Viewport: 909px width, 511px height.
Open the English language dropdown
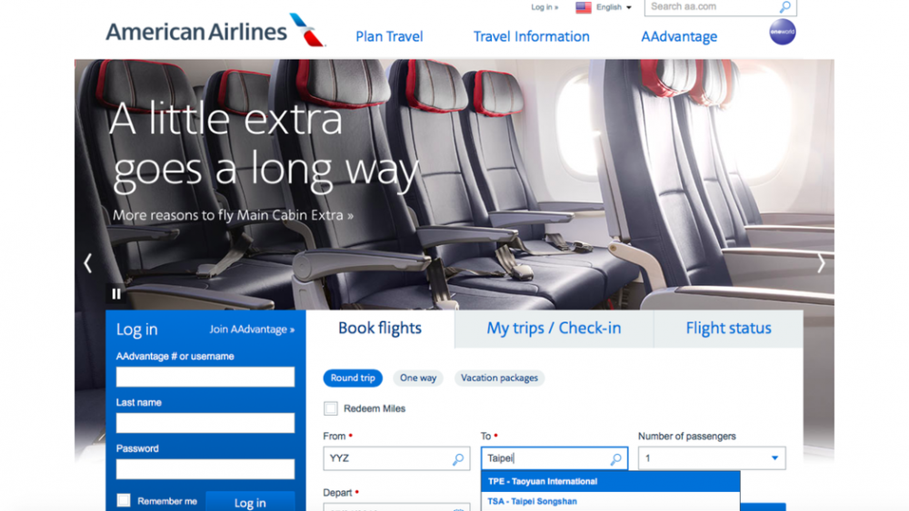point(614,7)
